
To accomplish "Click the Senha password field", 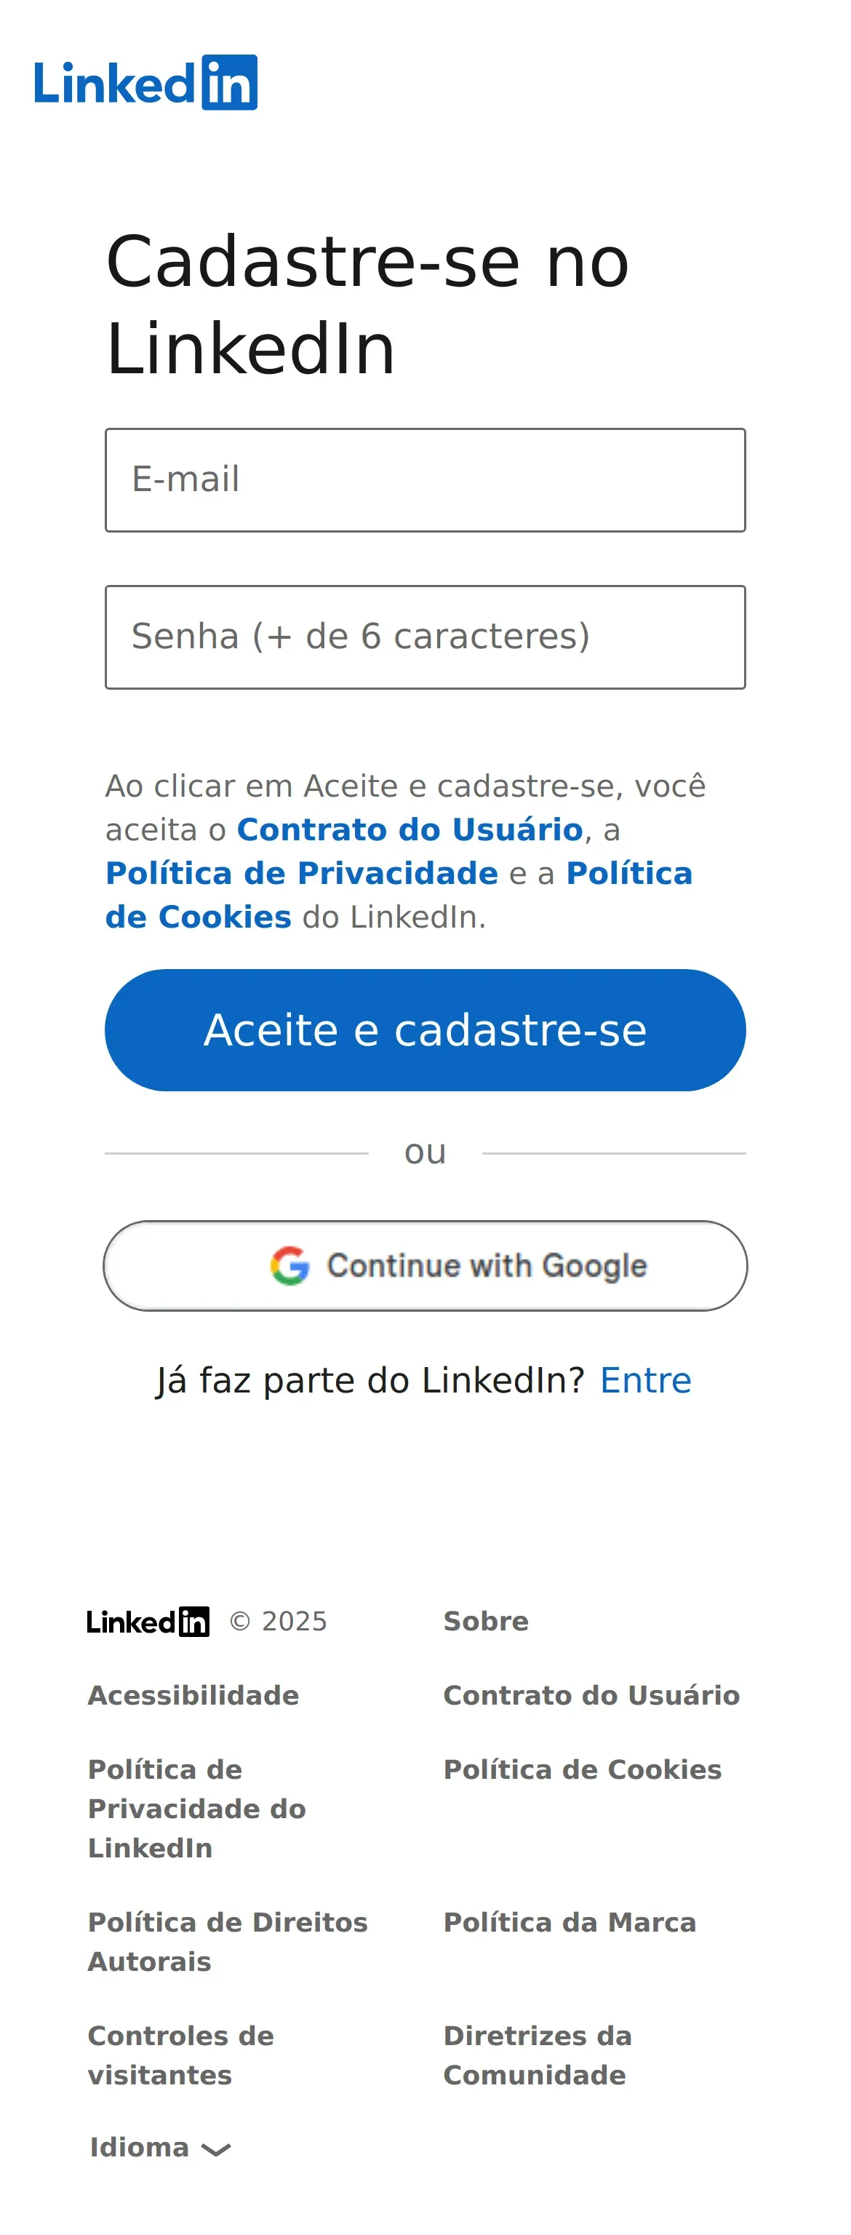I will (425, 637).
